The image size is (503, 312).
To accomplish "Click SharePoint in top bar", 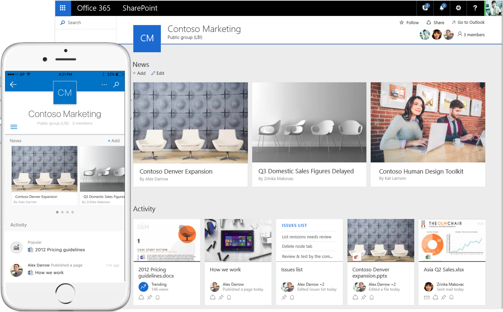I will (140, 8).
